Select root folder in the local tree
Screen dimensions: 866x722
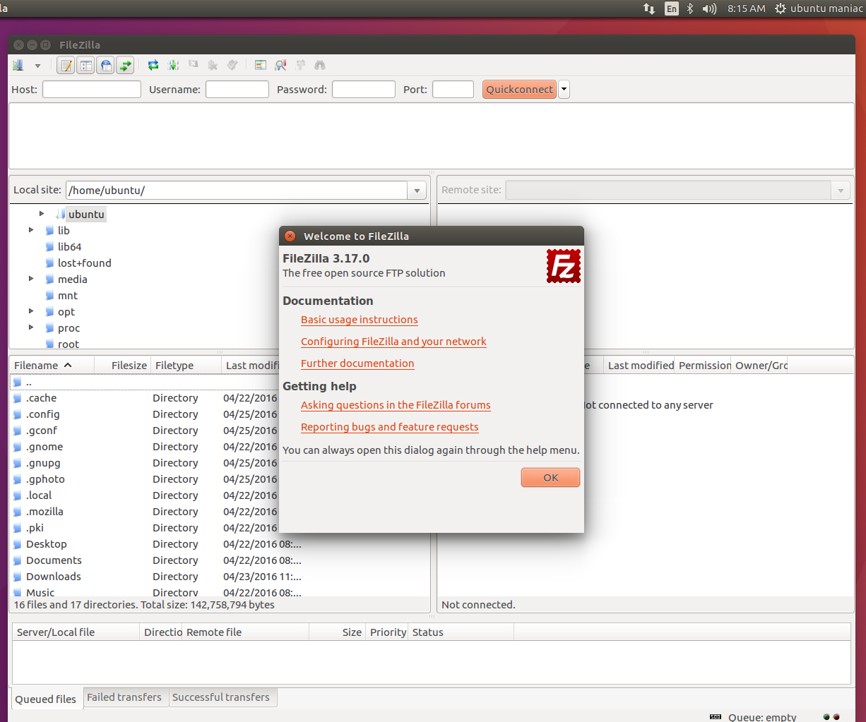[69, 344]
